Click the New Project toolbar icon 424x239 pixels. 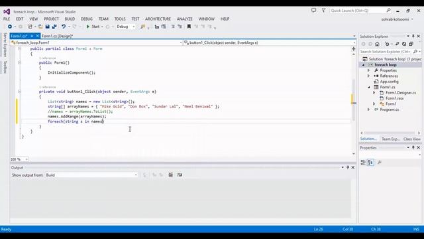30,27
